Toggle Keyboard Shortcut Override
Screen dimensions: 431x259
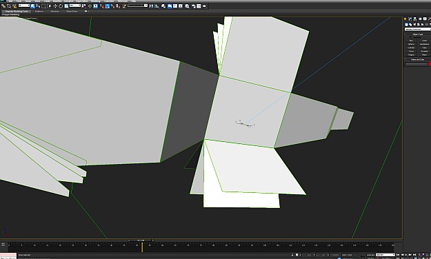[95, 6]
